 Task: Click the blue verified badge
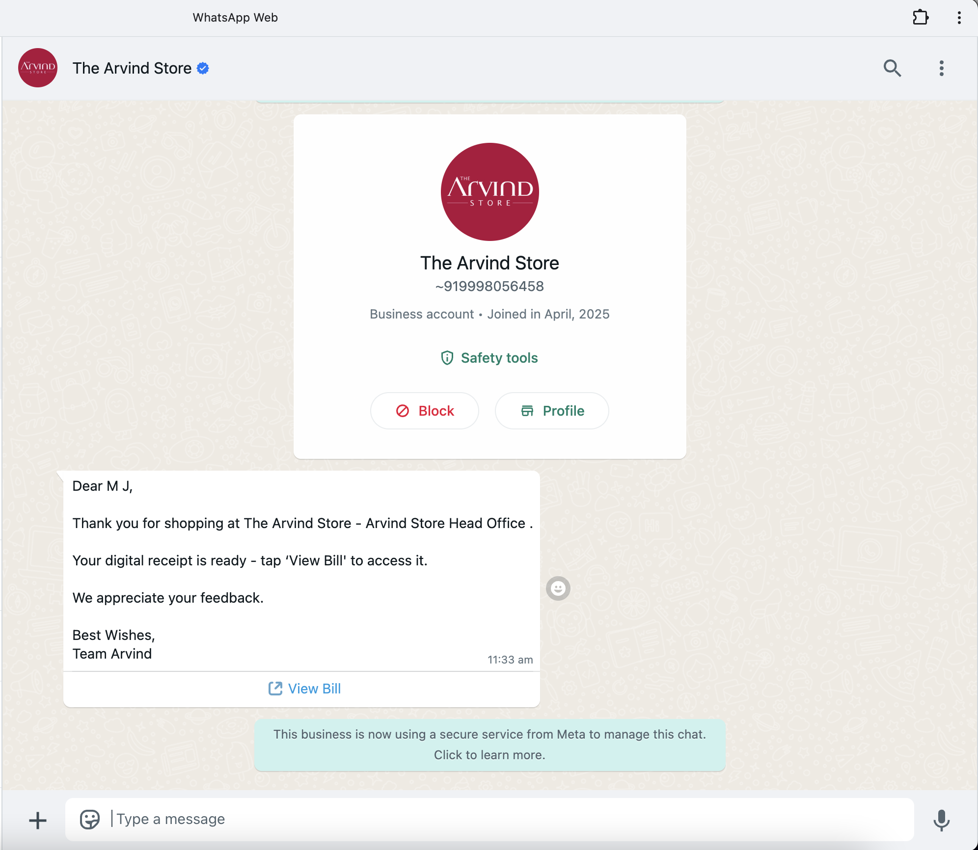(203, 68)
